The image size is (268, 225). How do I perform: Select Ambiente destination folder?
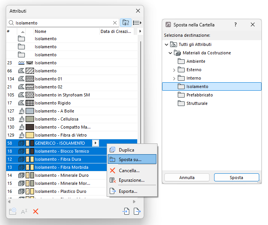click(x=196, y=61)
